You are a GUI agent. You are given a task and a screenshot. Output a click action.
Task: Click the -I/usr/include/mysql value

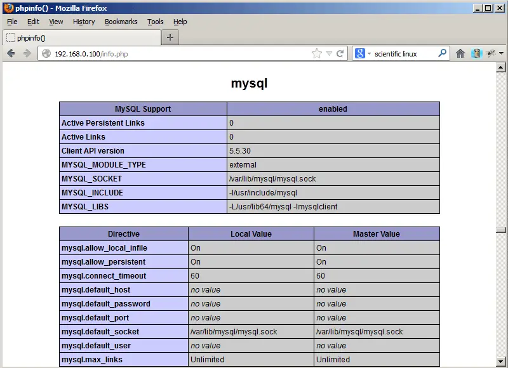333,193
